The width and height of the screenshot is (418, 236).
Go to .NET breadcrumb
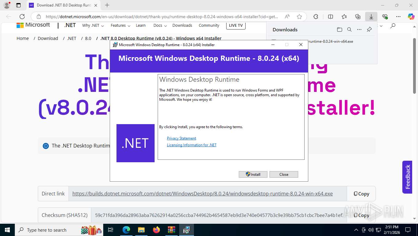(72, 38)
